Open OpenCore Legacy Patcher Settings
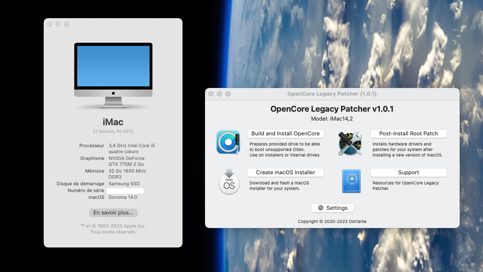The image size is (483, 272). 332,208
